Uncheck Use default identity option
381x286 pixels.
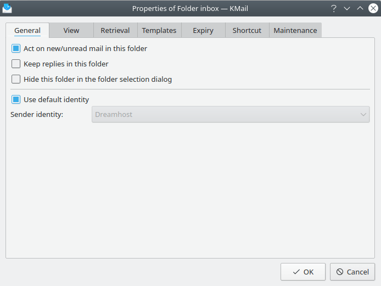16,99
